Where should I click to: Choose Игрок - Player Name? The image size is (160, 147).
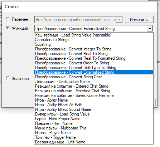coord(94,133)
